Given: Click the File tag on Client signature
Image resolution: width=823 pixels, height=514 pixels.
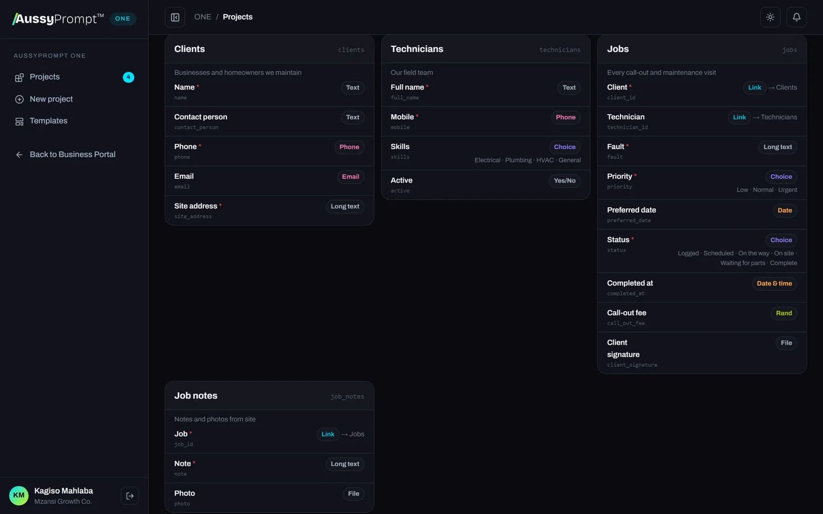Looking at the screenshot, I should click(786, 343).
